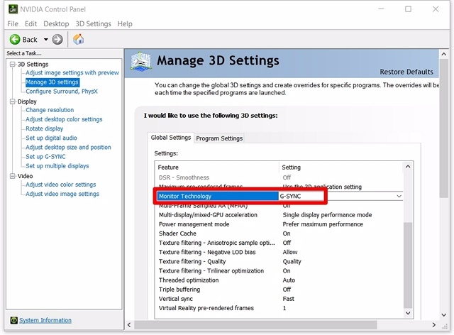Click the Fast value for Vertical sync
This screenshot has height=335, width=454.
tap(289, 299)
